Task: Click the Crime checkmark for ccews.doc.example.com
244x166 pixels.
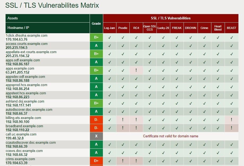Action: point(204,152)
